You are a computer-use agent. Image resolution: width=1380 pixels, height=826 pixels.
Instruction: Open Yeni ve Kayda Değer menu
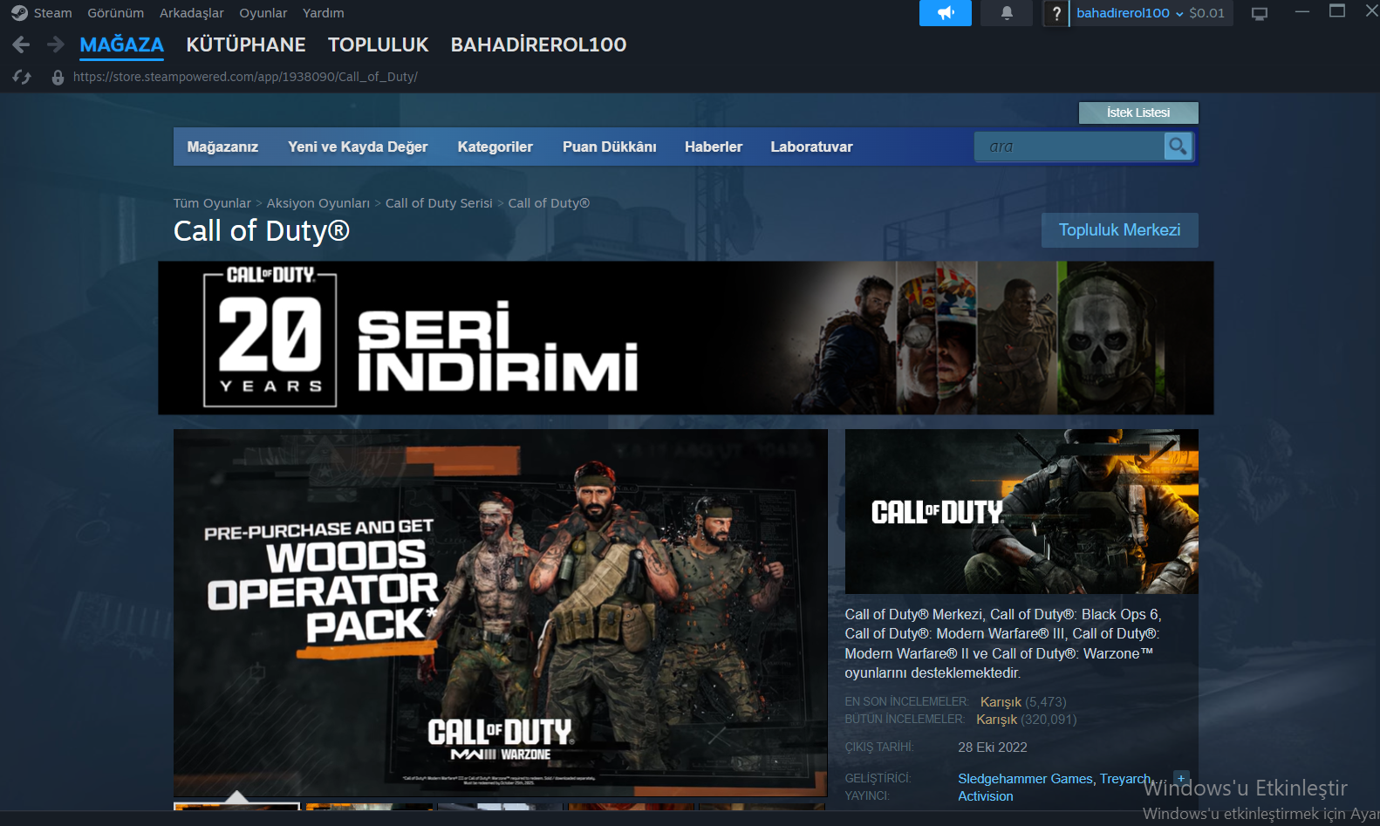(x=358, y=147)
